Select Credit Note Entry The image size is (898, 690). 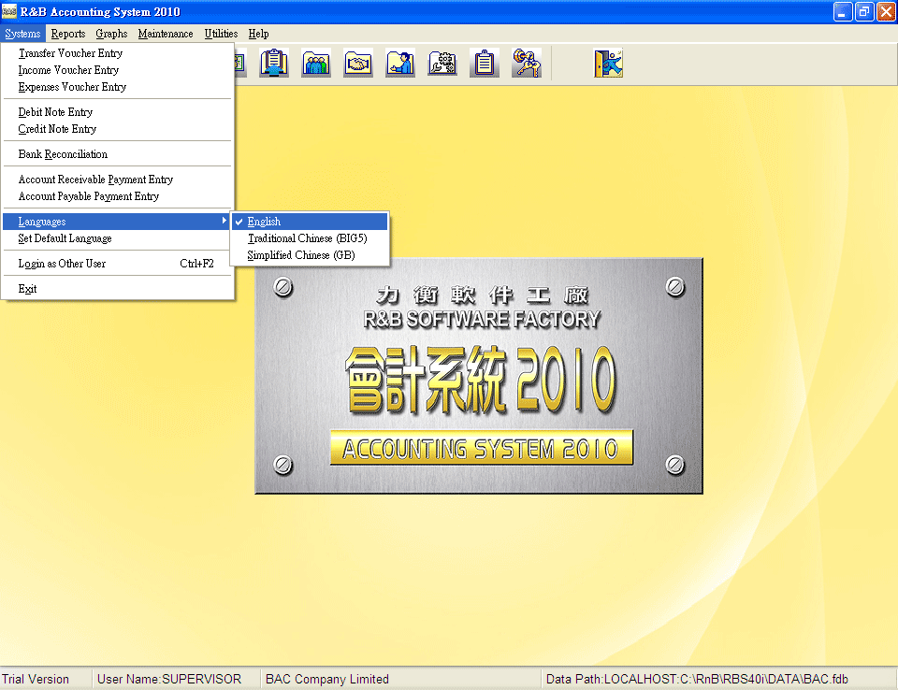(x=118, y=129)
